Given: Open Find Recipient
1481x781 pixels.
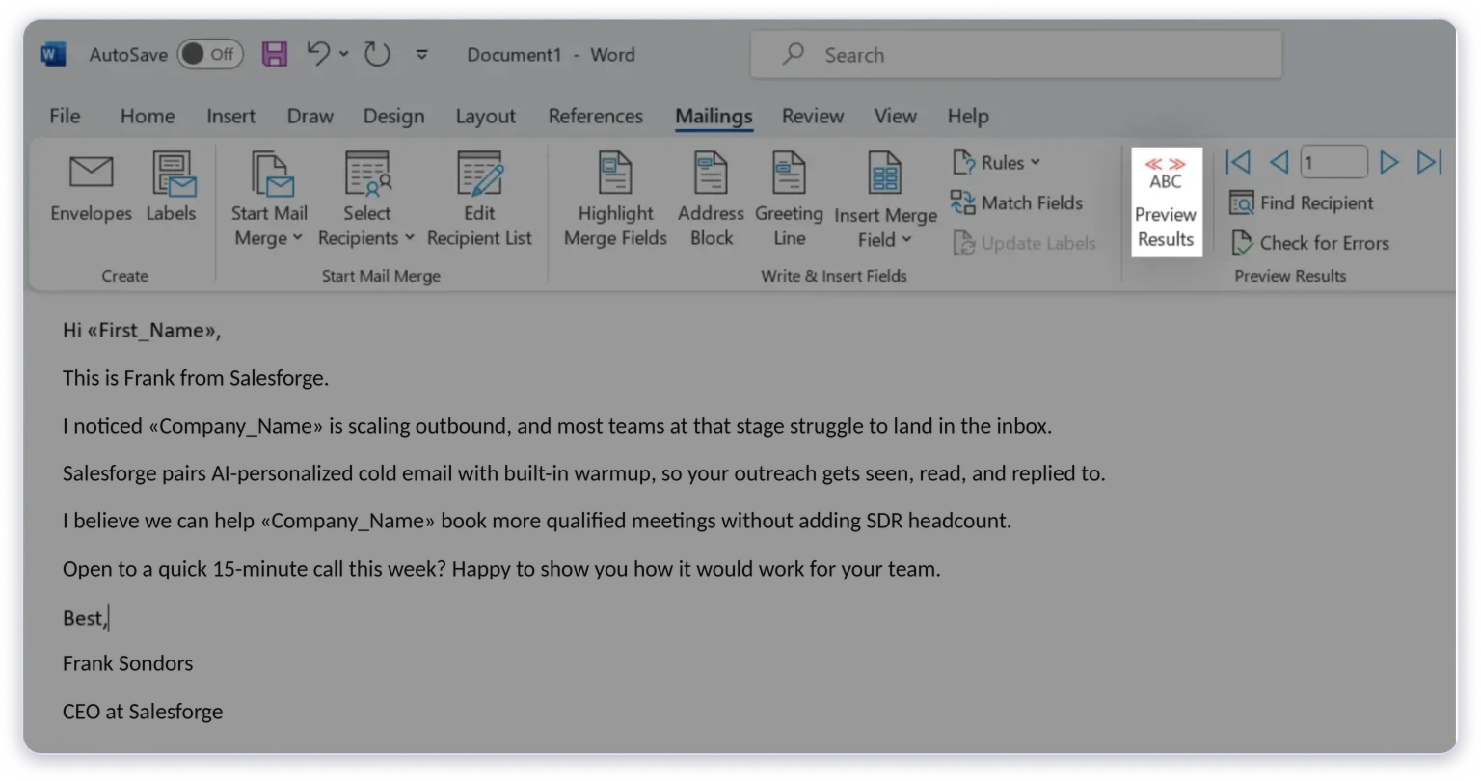Looking at the screenshot, I should point(1302,202).
